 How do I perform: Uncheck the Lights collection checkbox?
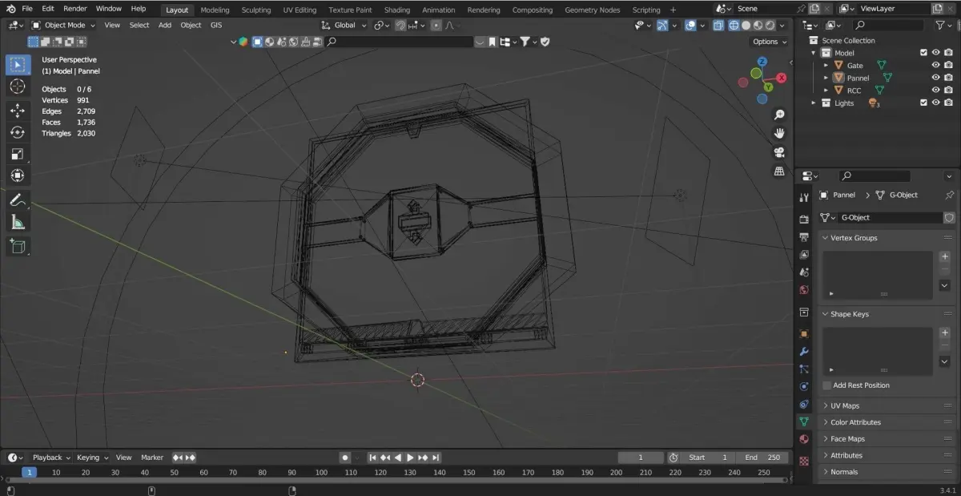click(923, 103)
